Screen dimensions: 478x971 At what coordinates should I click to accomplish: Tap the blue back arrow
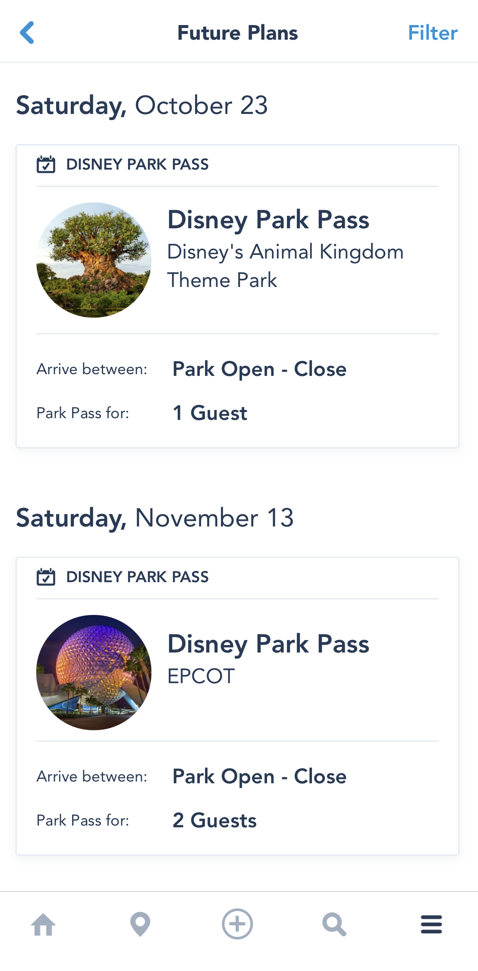click(x=27, y=33)
